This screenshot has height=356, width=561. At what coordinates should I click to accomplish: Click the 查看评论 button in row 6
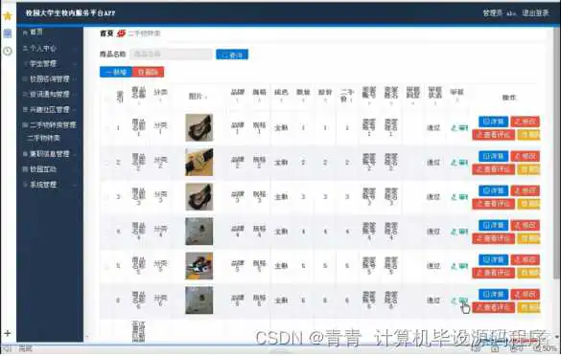point(493,307)
